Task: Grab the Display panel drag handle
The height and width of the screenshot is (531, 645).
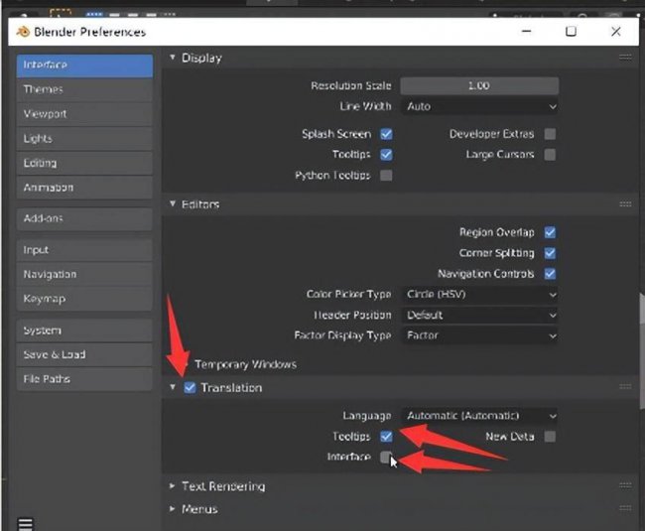Action: [625, 58]
